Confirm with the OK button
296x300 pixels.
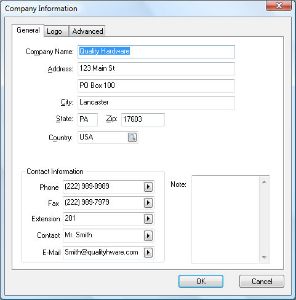201,282
